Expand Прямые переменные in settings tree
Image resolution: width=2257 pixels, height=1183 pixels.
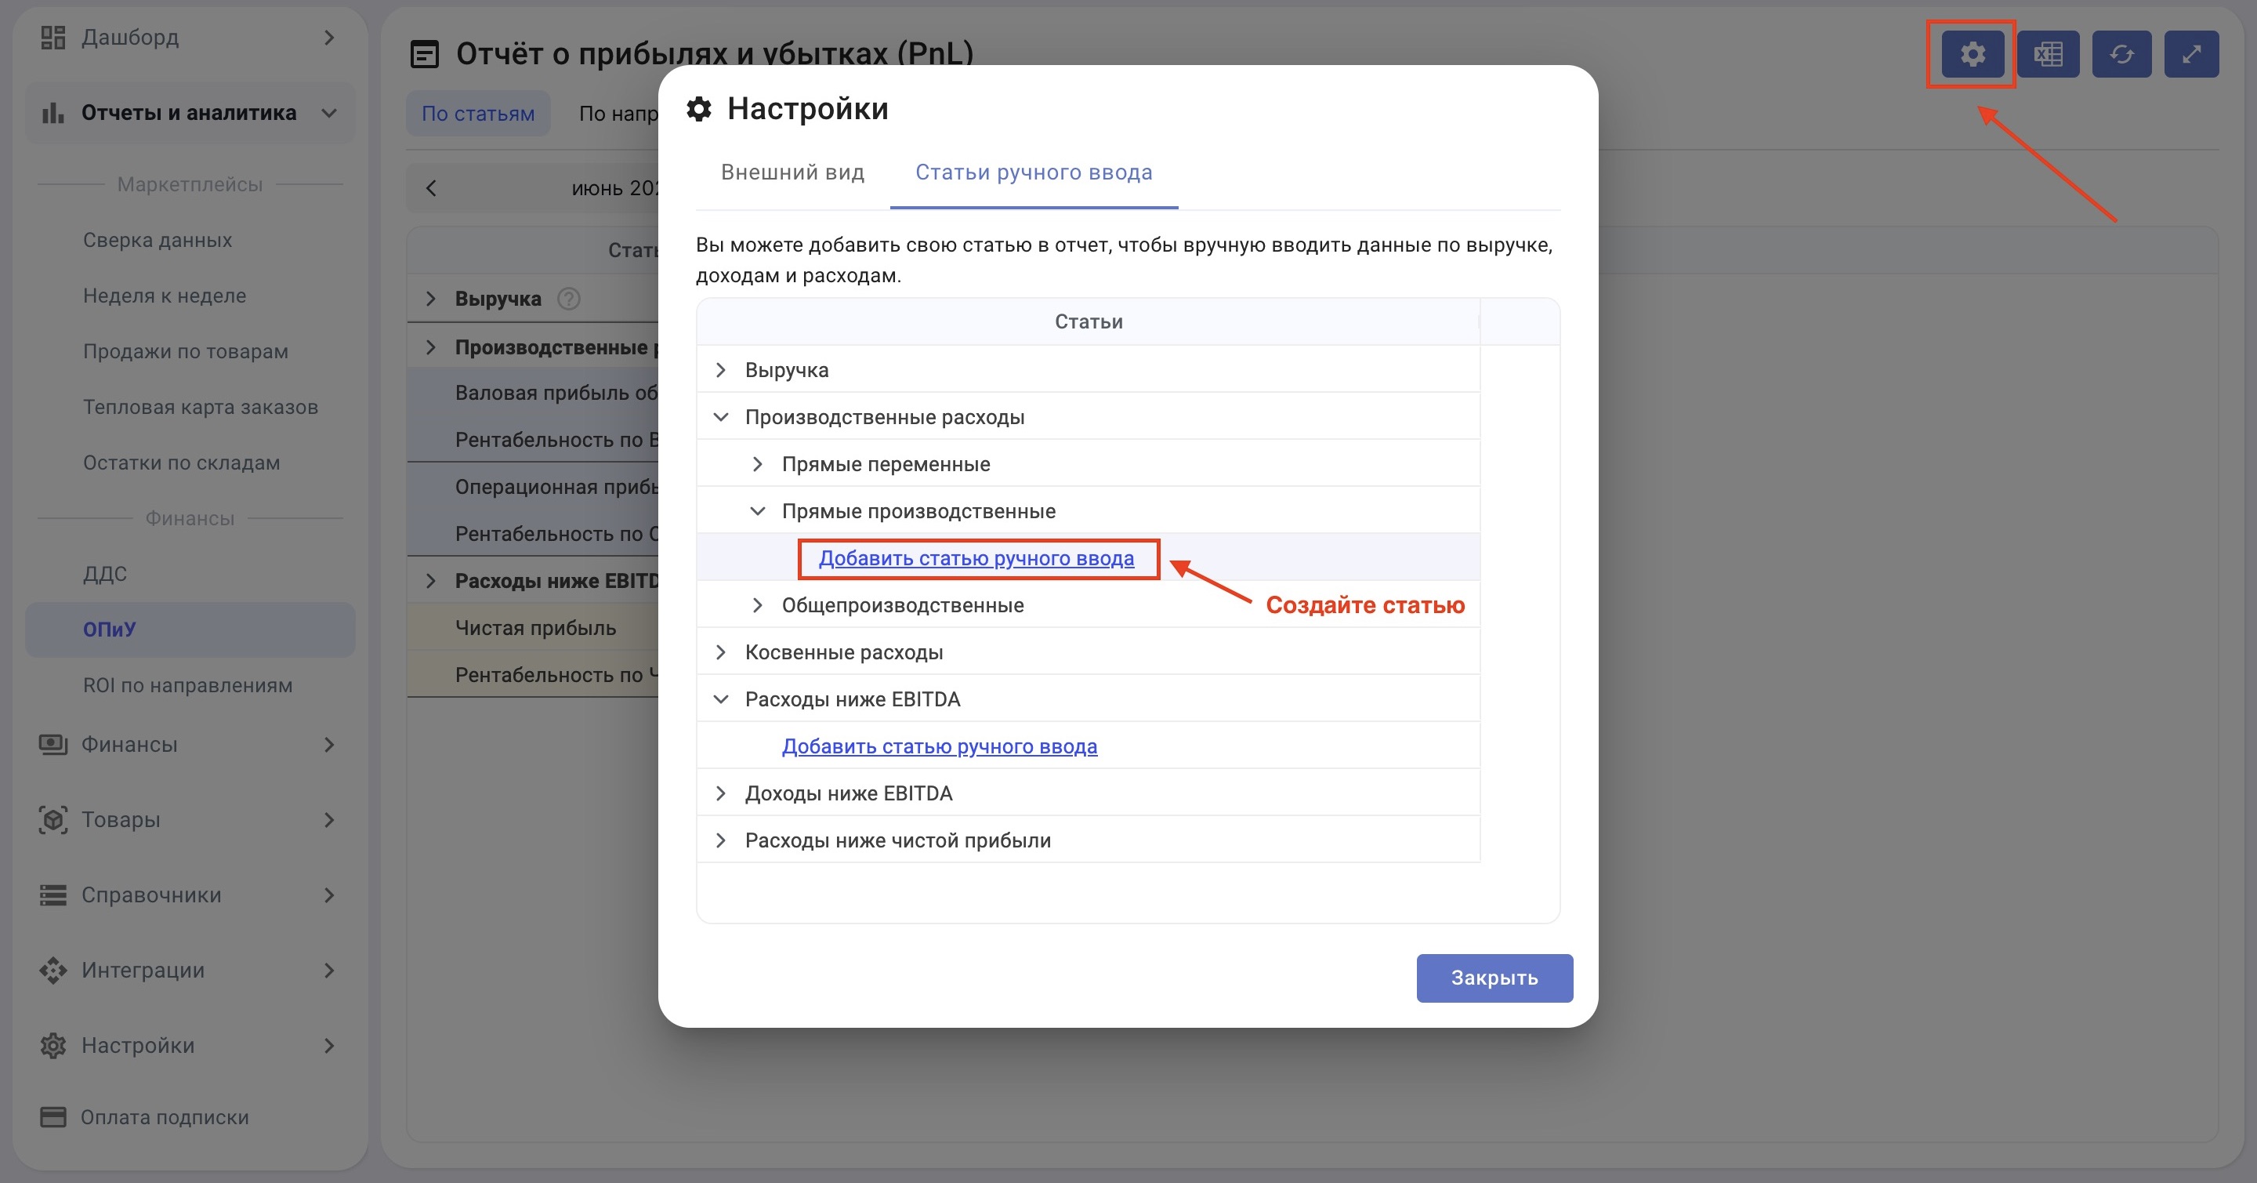coord(757,464)
